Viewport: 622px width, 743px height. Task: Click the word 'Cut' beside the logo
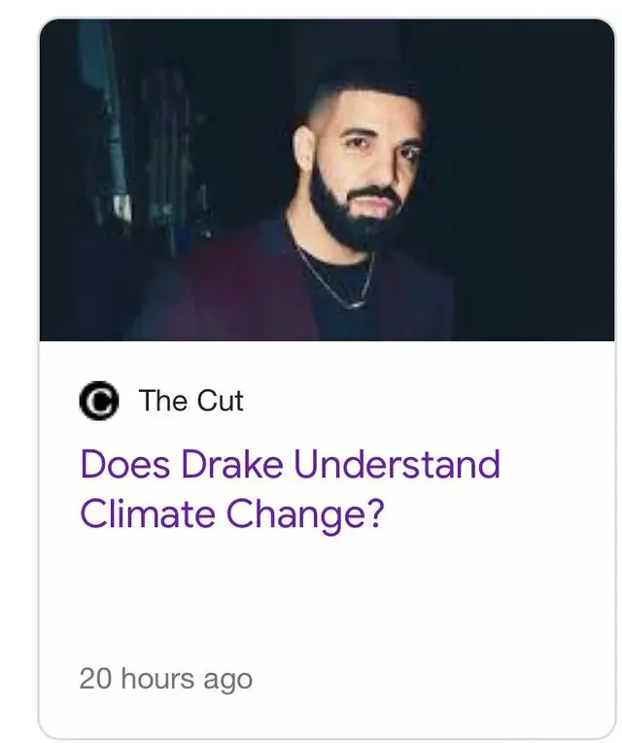220,401
